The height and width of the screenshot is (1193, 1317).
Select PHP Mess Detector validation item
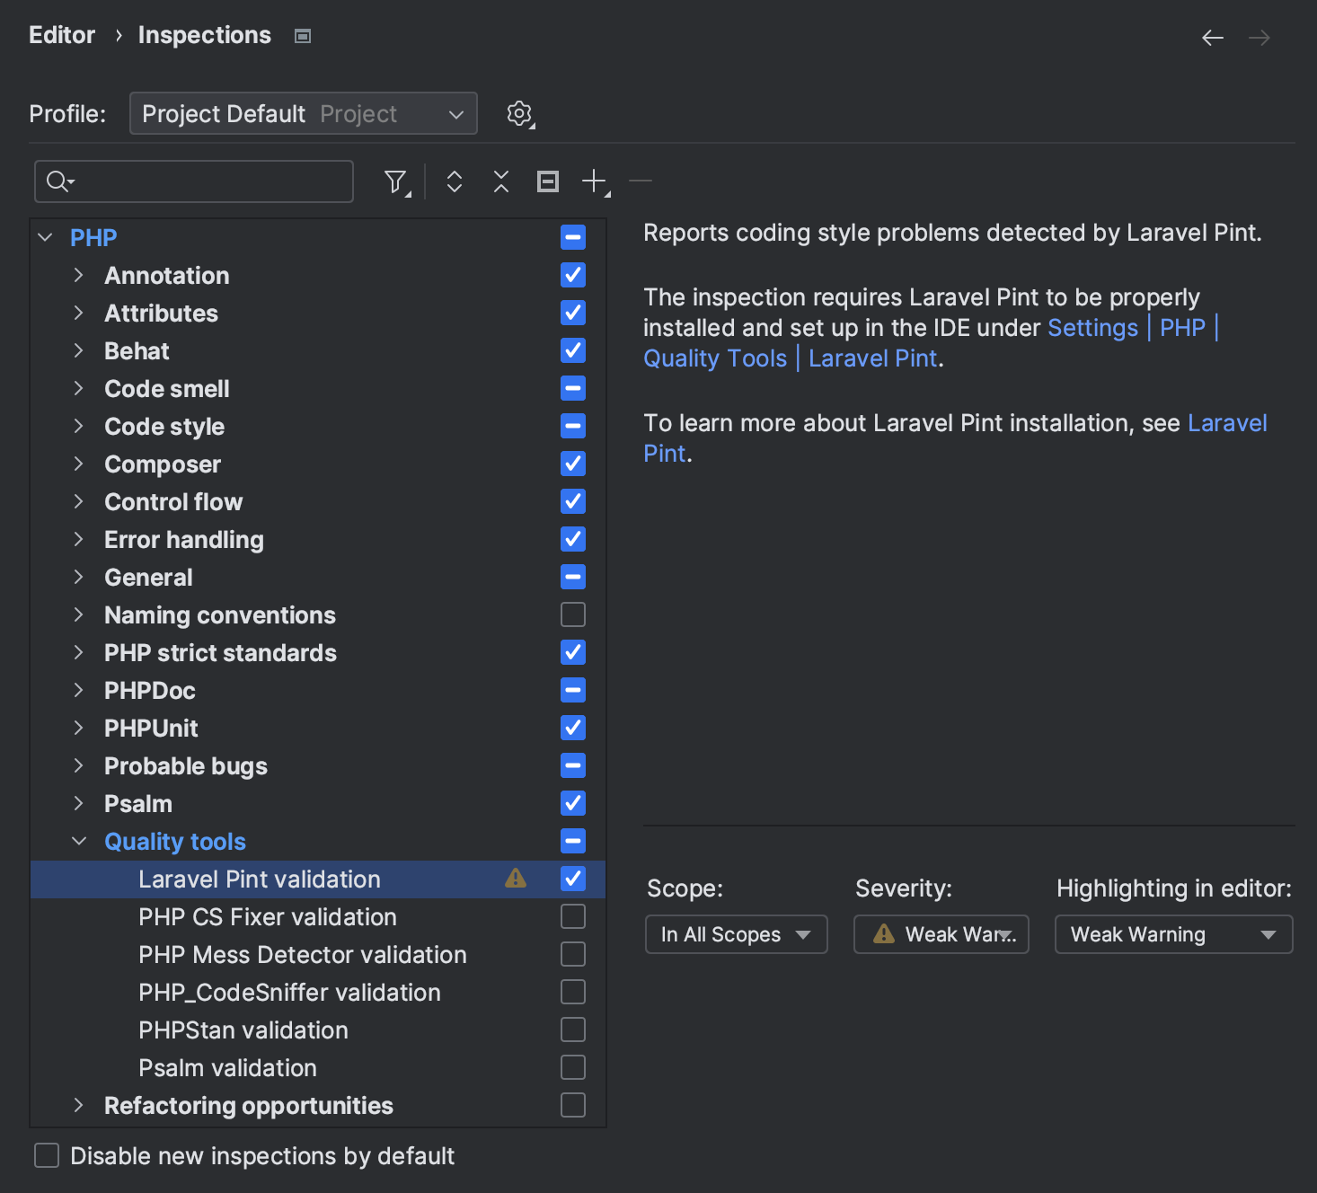302,954
